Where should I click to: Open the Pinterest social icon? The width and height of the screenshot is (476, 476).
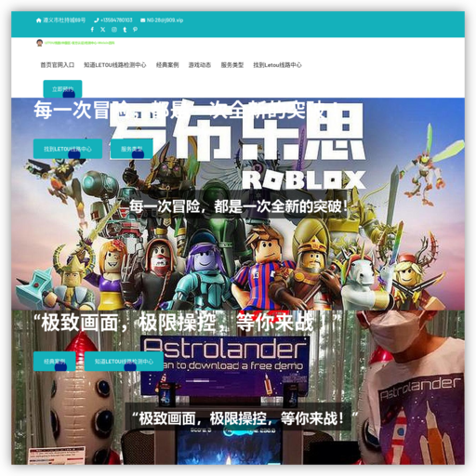click(x=135, y=30)
